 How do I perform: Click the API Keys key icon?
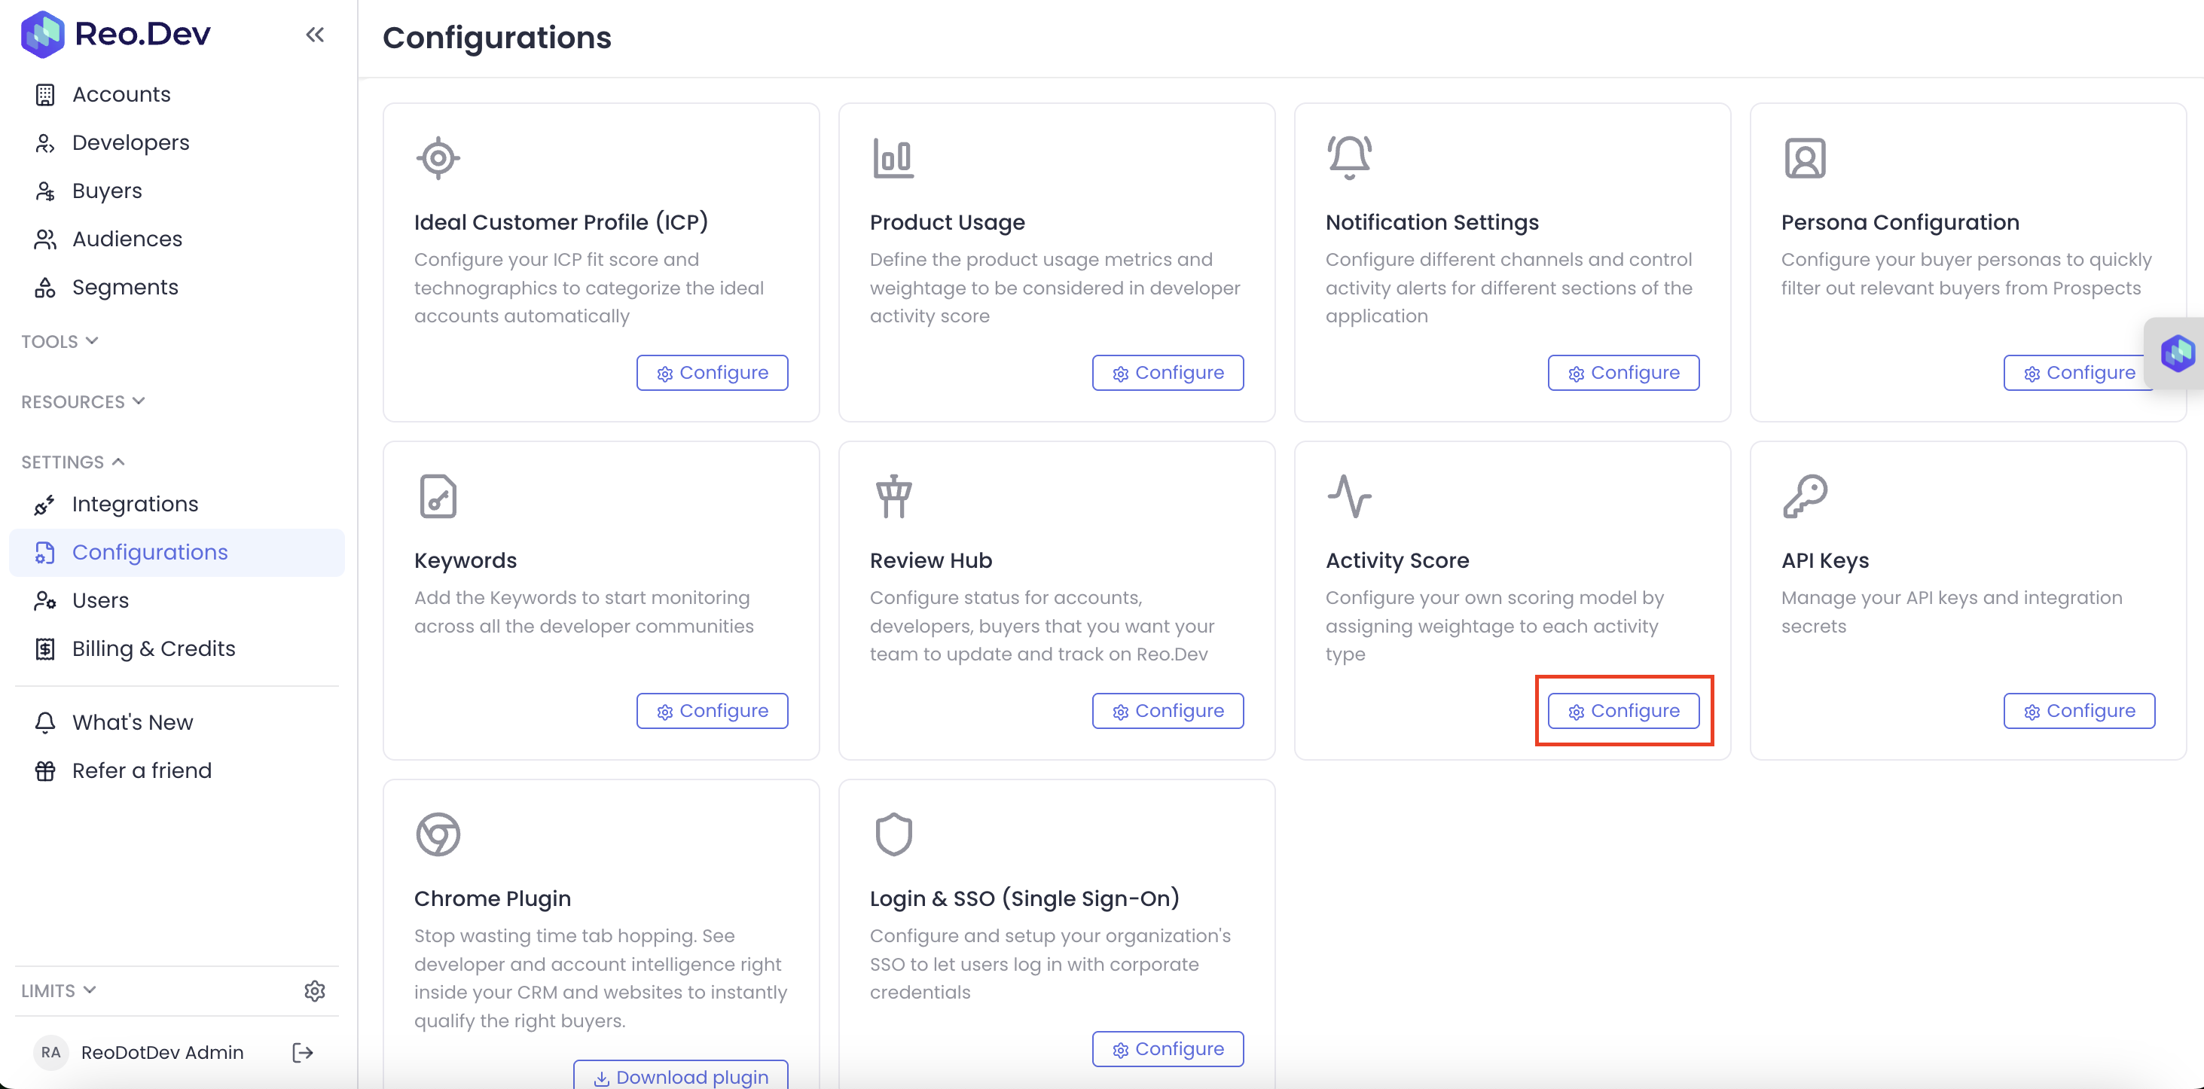pos(1805,496)
